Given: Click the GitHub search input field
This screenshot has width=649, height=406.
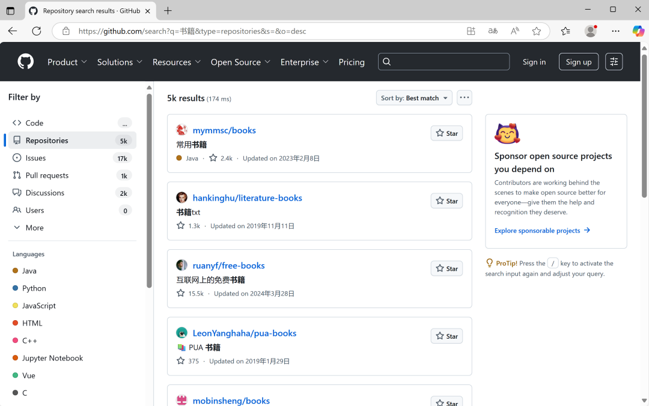Looking at the screenshot, I should coord(443,62).
